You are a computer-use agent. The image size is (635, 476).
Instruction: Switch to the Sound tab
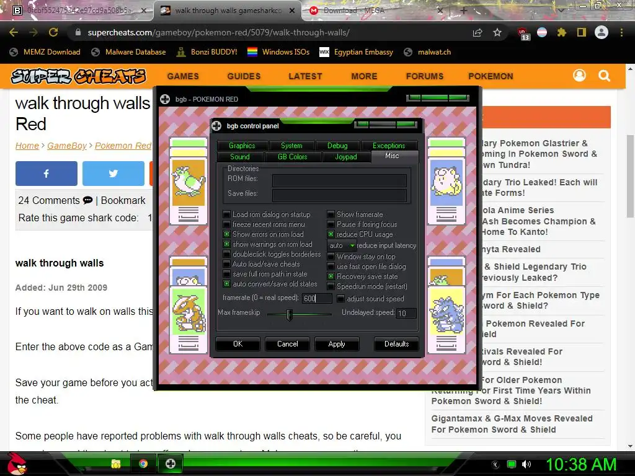click(x=240, y=157)
